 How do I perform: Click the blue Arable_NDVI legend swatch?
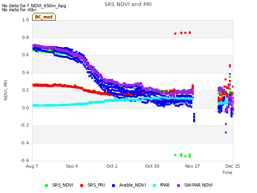(113, 185)
